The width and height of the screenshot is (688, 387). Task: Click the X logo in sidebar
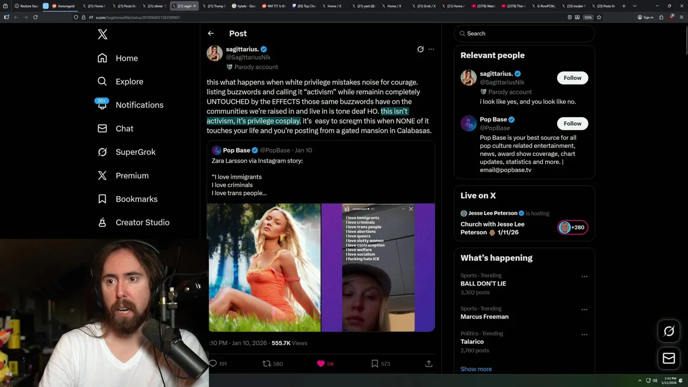102,34
